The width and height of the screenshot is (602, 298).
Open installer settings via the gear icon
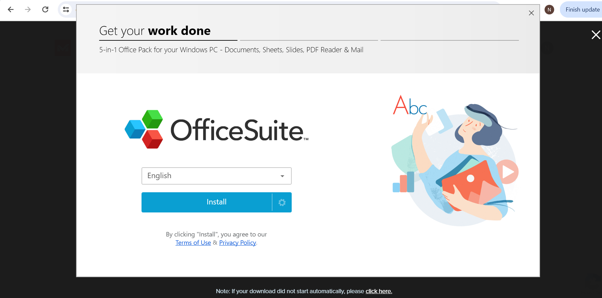point(282,202)
